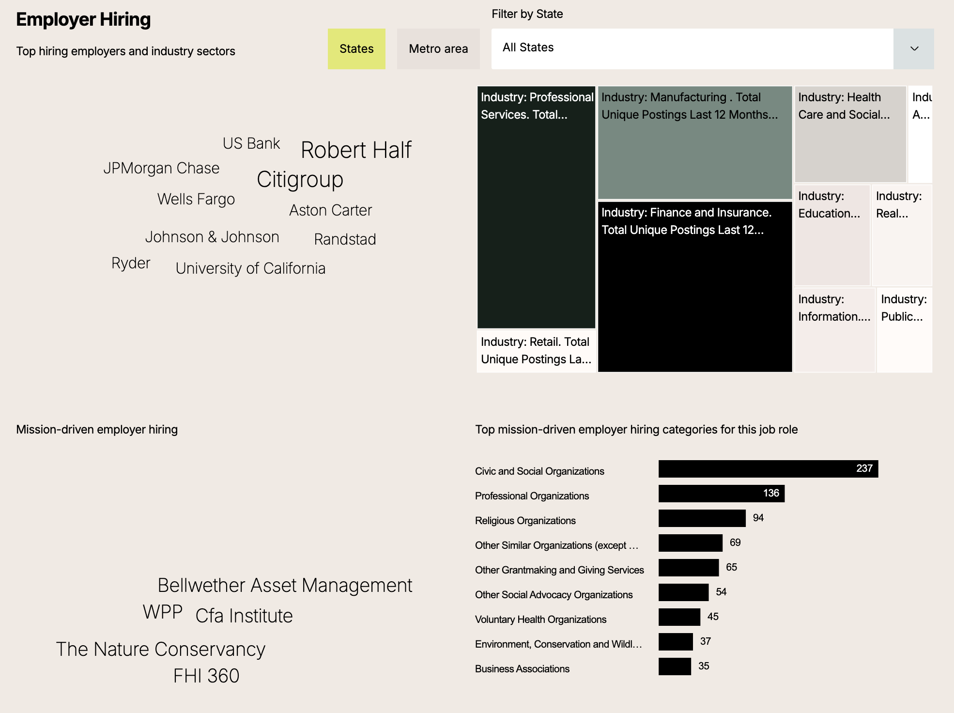The width and height of the screenshot is (954, 713).
Task: Select the States toggle button
Action: (x=356, y=49)
